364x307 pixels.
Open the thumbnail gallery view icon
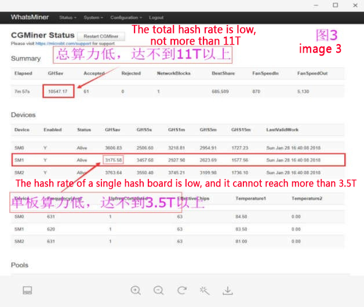pos(27,290)
